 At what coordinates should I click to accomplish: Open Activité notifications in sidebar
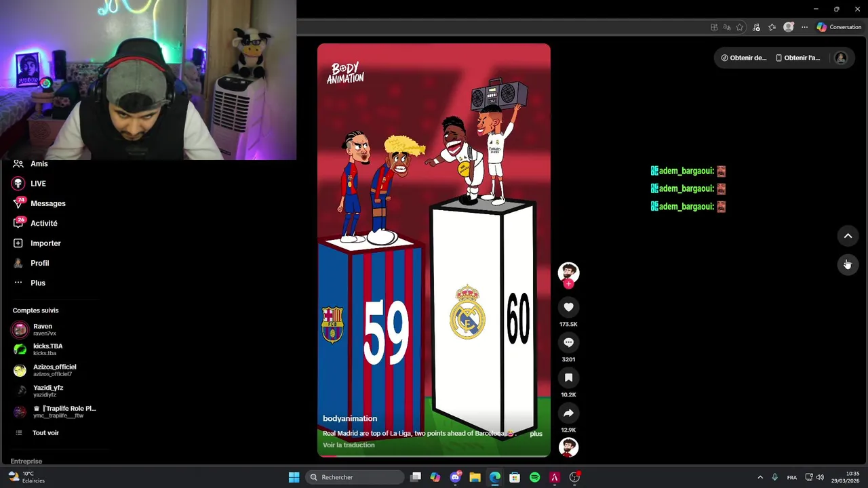tap(43, 223)
